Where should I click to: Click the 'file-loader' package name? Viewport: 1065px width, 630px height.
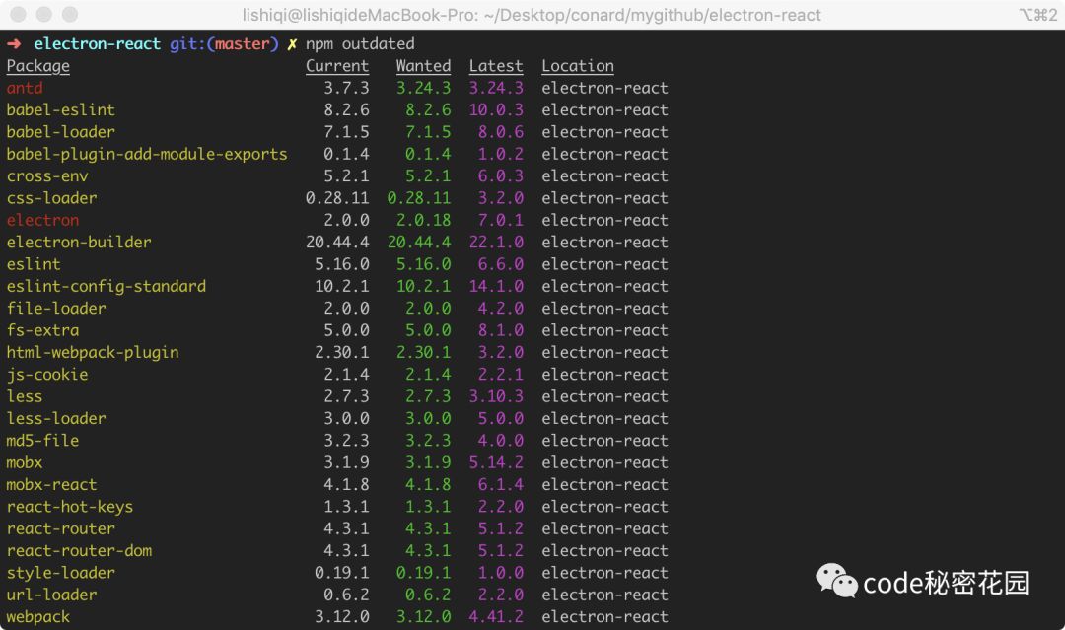tap(55, 309)
